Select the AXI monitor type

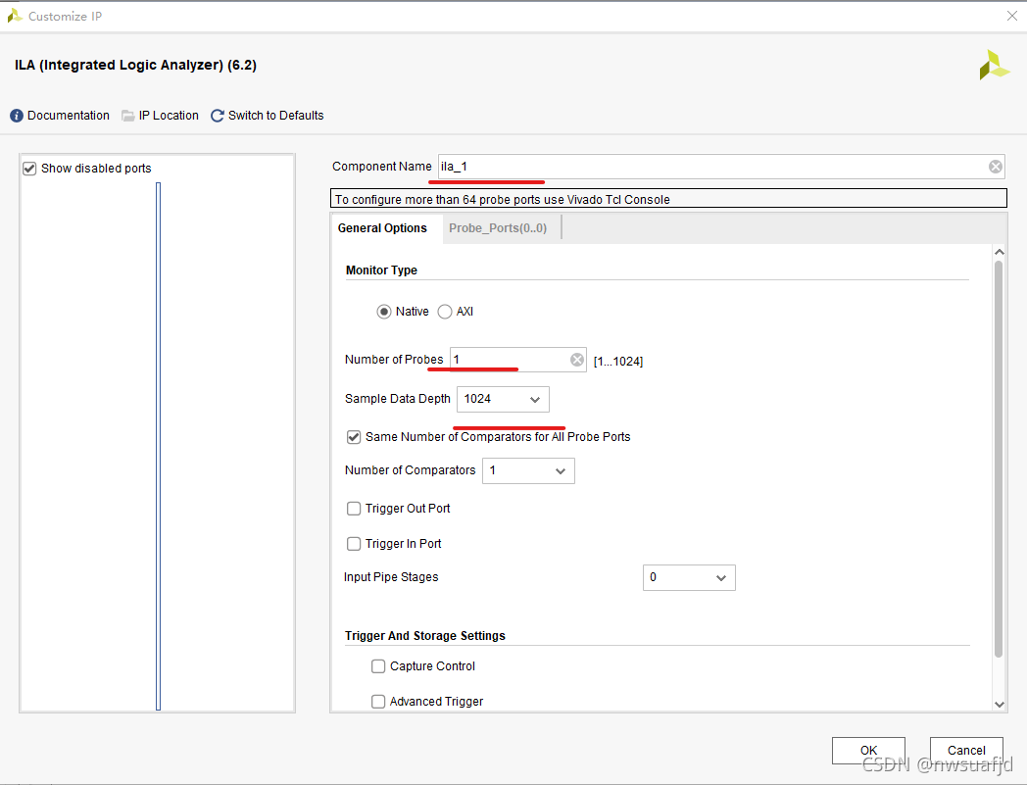[445, 312]
